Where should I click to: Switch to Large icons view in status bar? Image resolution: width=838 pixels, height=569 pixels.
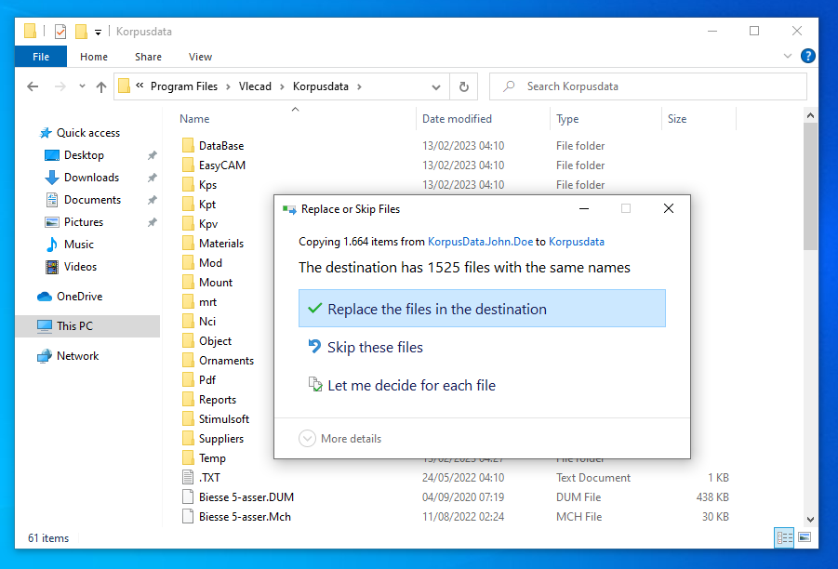805,537
